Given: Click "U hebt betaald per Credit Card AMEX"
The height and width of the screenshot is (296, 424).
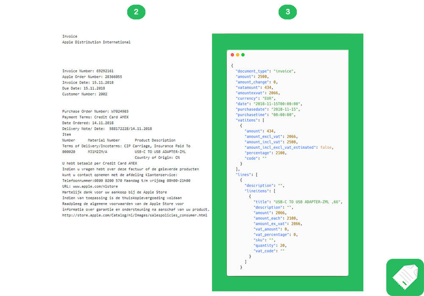Looking at the screenshot, I should point(100,163).
